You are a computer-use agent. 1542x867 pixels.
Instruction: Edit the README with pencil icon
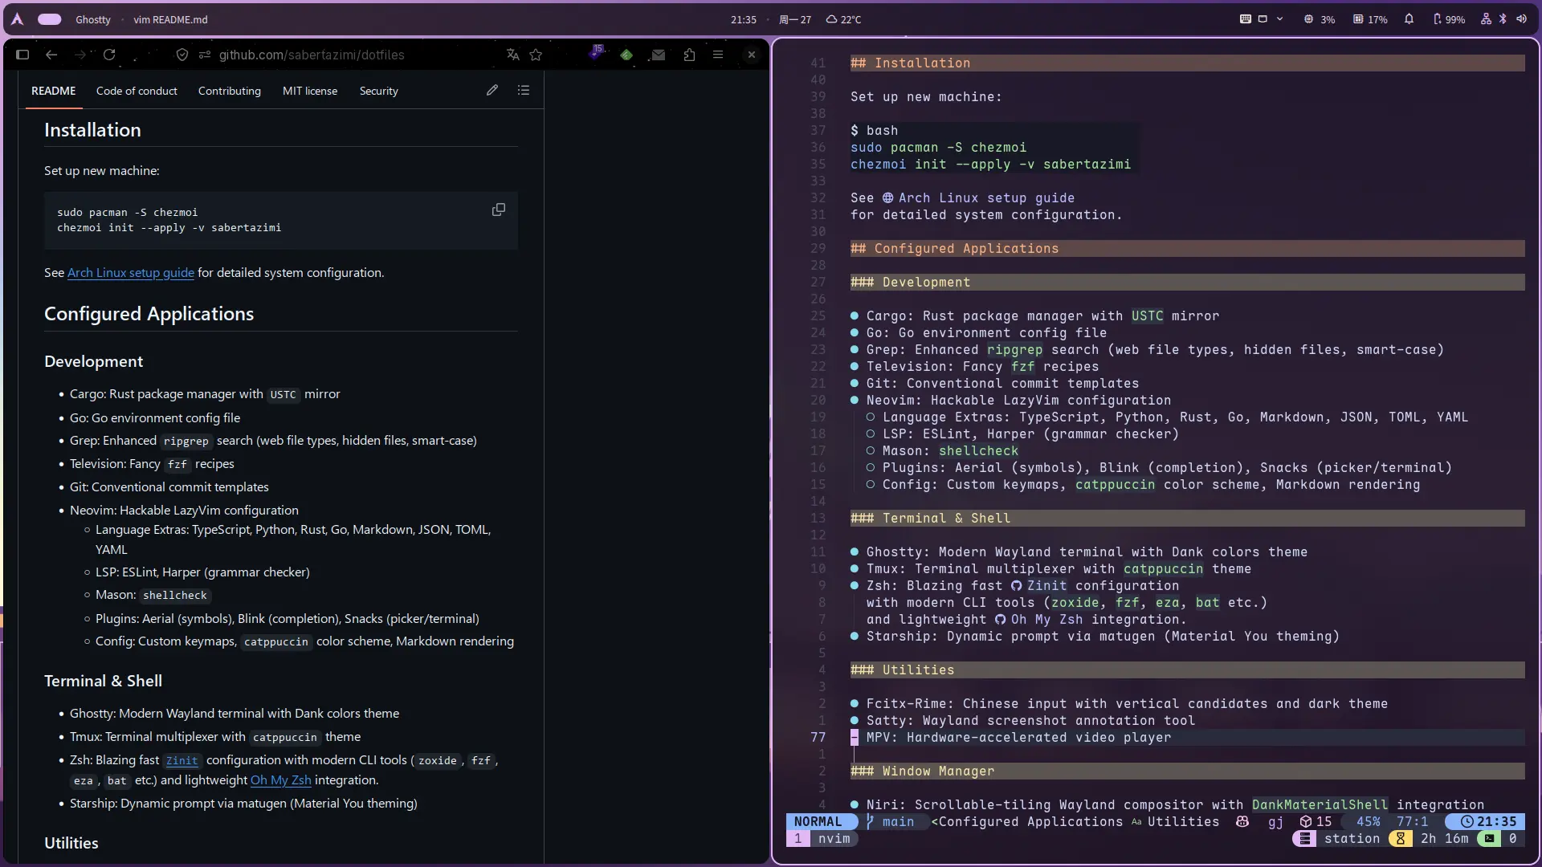(492, 90)
